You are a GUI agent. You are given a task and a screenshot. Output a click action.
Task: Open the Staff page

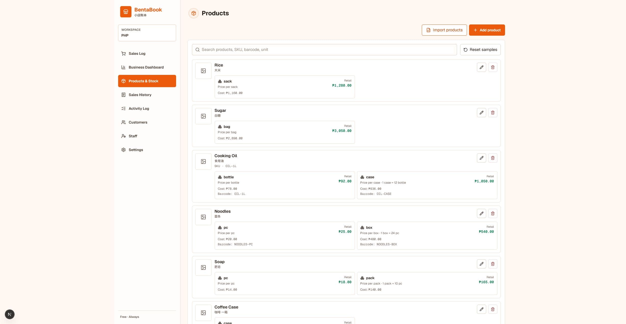(x=147, y=136)
